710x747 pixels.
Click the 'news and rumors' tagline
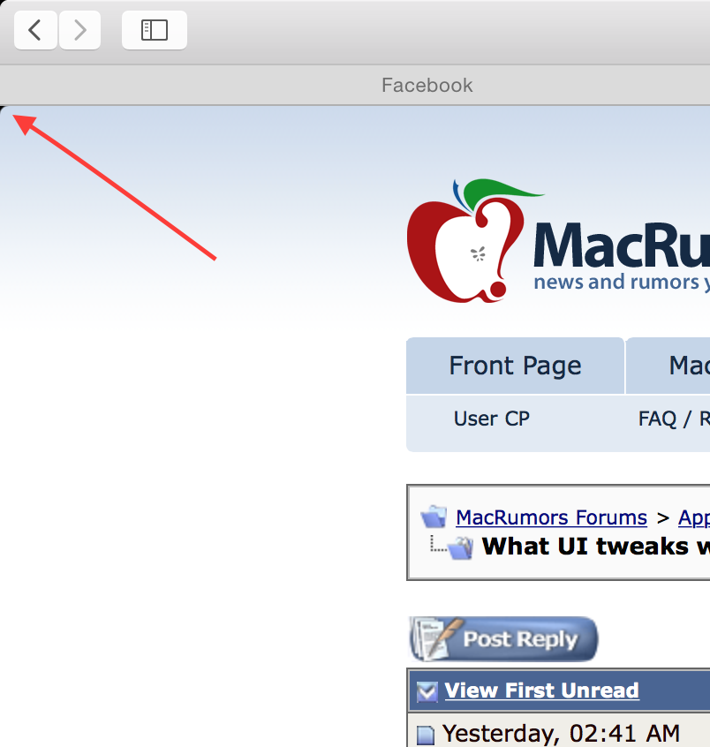pyautogui.click(x=622, y=282)
